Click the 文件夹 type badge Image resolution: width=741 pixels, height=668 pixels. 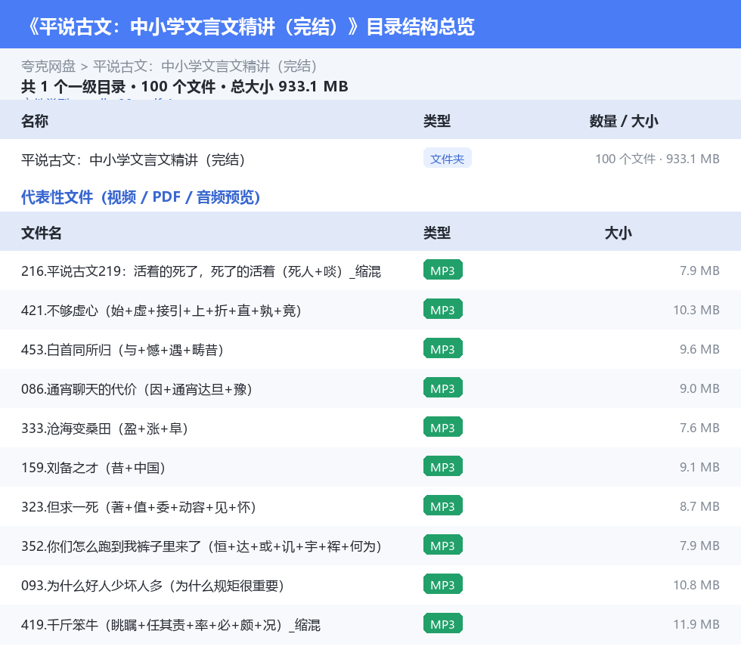pos(447,159)
